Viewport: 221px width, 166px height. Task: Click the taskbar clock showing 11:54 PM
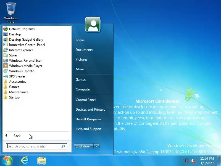pos(207,161)
